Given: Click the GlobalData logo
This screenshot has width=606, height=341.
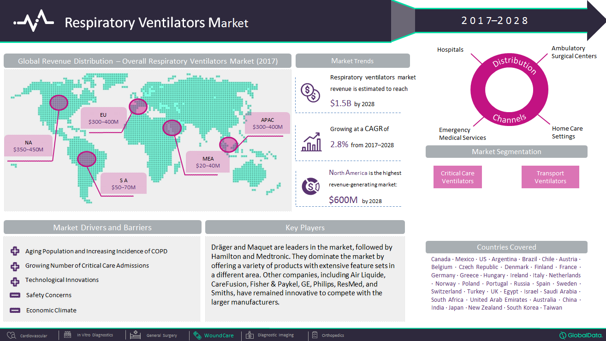Looking at the screenshot, I should pyautogui.click(x=581, y=335).
